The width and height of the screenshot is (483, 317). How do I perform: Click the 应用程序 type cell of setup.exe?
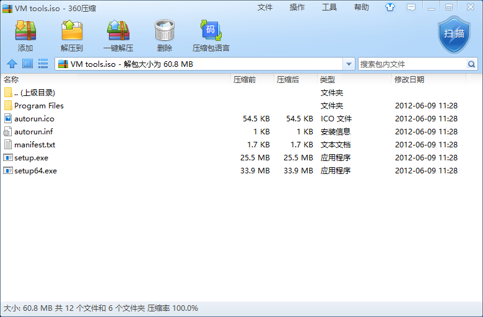(x=336, y=157)
